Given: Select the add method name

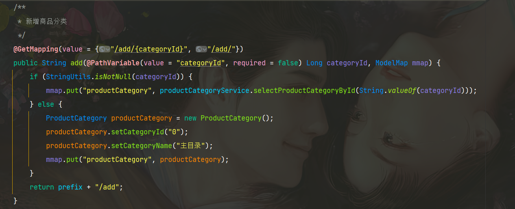Looking at the screenshot, I should tap(76, 63).
